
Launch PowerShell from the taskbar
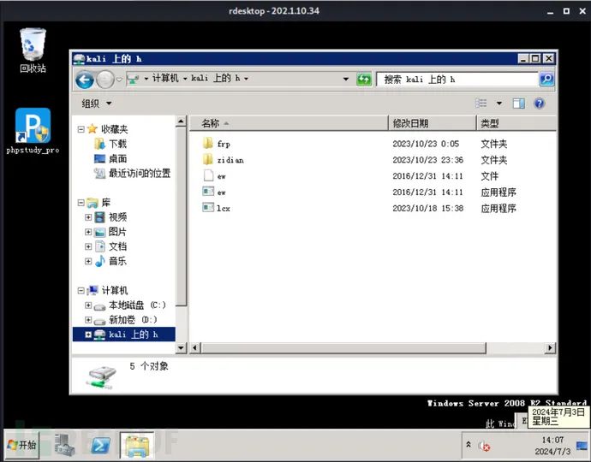[100, 446]
